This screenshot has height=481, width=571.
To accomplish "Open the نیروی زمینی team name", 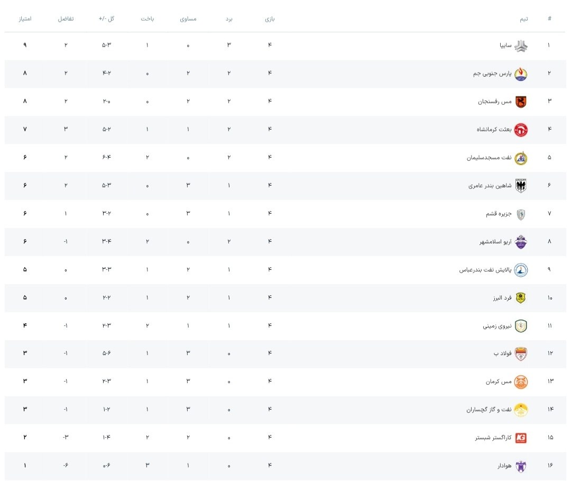I will click(x=497, y=326).
